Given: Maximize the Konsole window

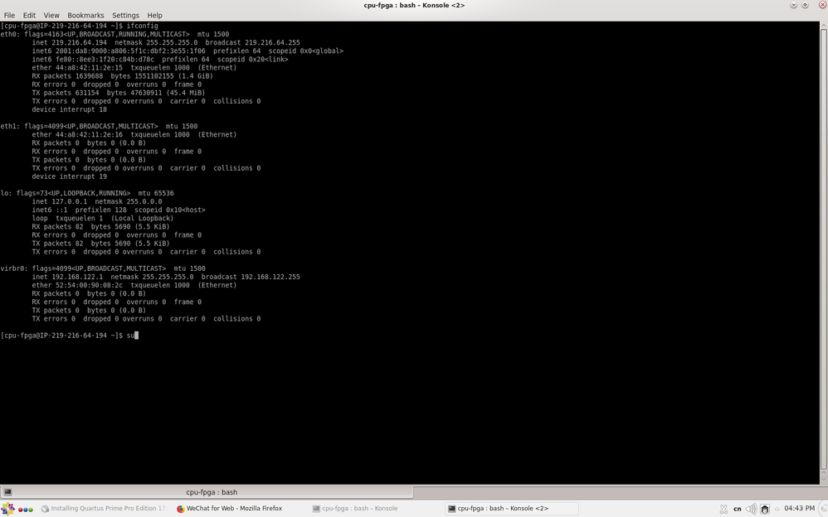Looking at the screenshot, I should click(806, 5).
